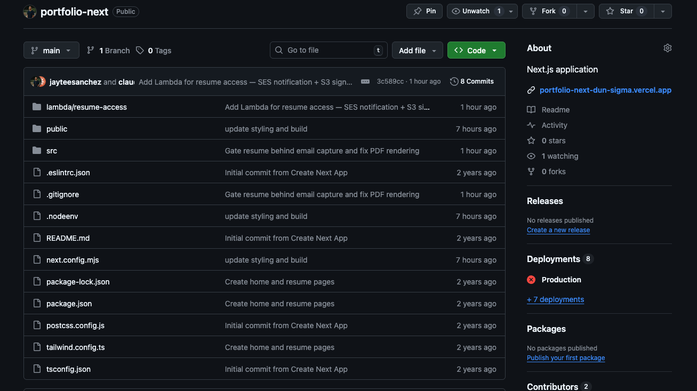This screenshot has height=391, width=697.
Task: Open the Add file dropdown
Action: click(418, 51)
